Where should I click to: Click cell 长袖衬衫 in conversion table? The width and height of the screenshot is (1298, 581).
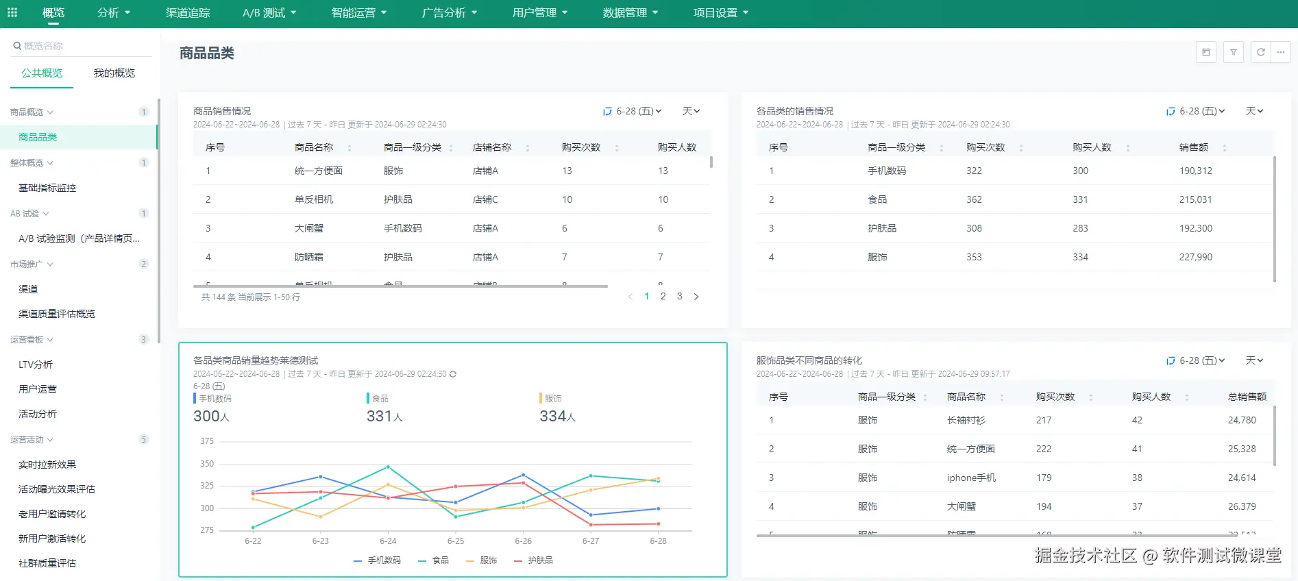coord(966,420)
